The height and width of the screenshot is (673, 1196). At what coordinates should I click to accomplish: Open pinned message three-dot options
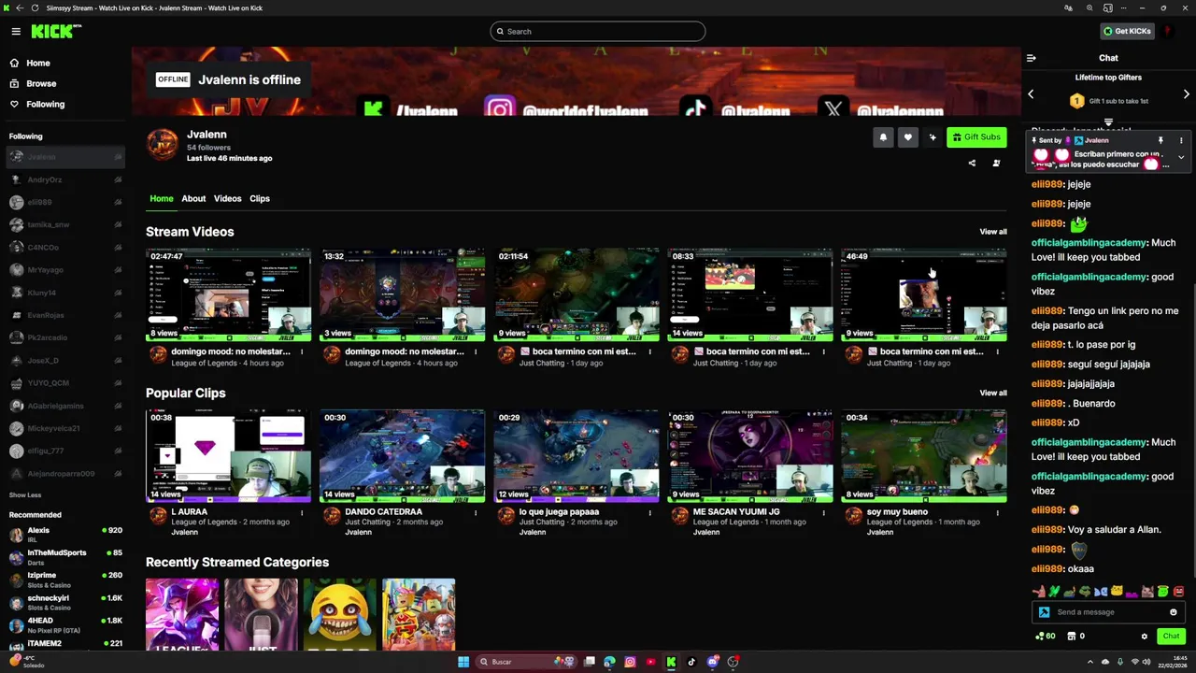(x=1181, y=140)
